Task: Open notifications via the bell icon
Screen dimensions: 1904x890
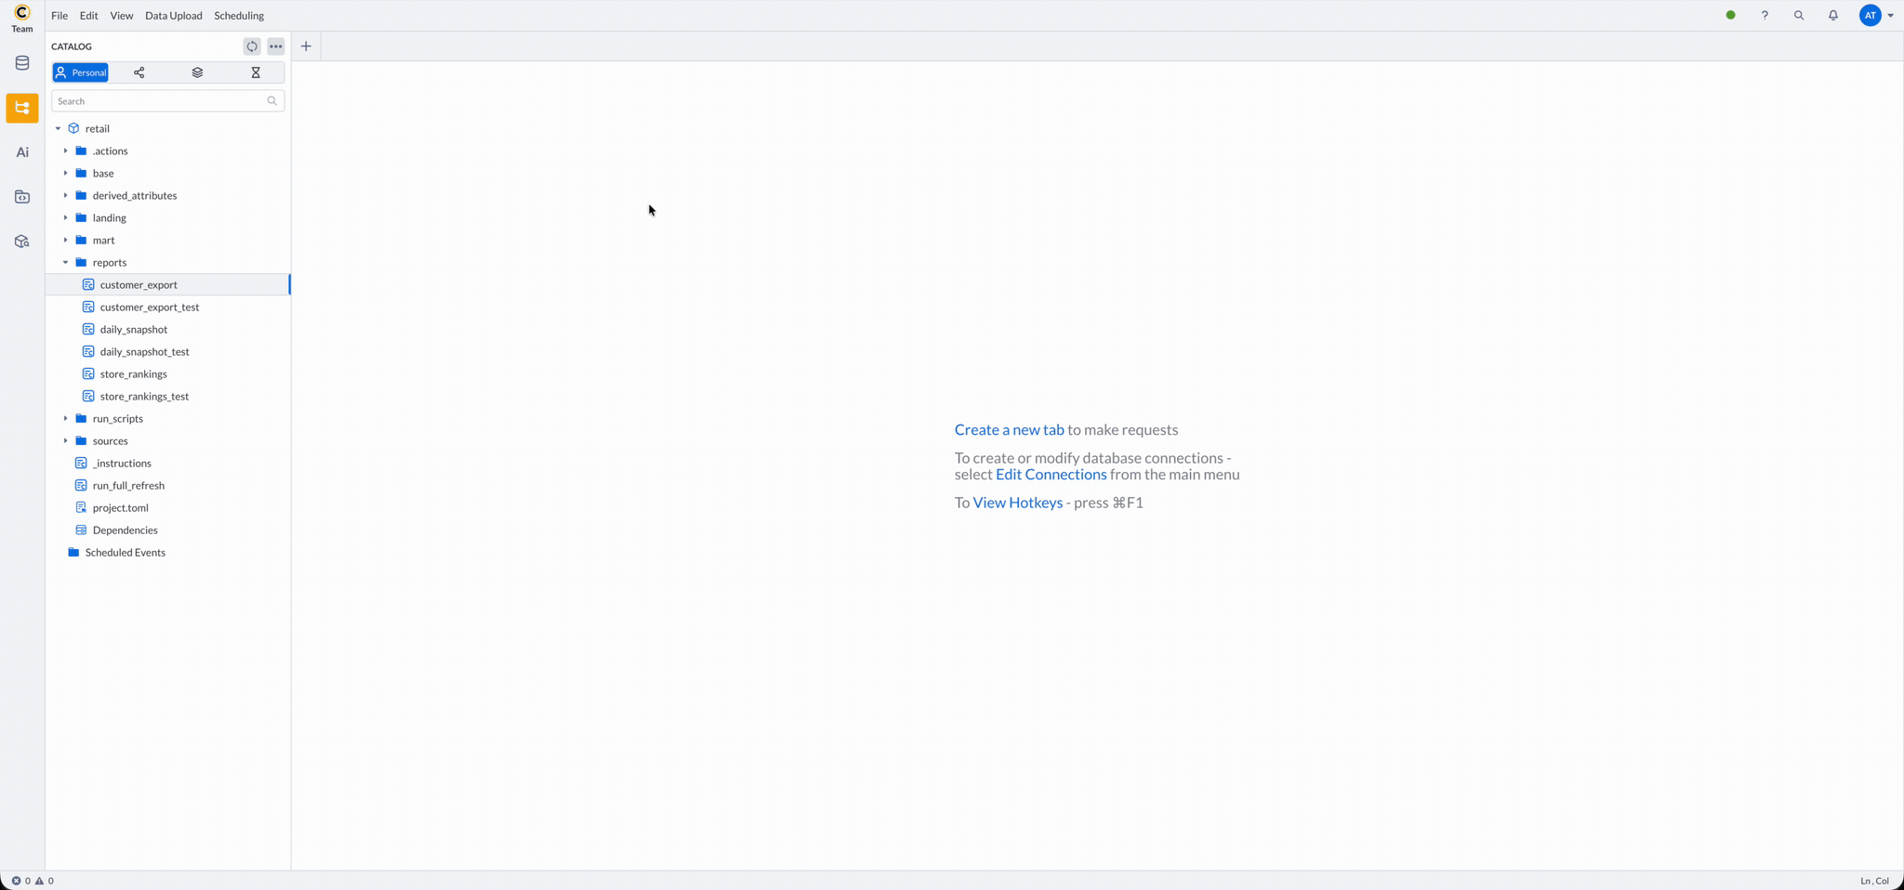Action: [1832, 16]
